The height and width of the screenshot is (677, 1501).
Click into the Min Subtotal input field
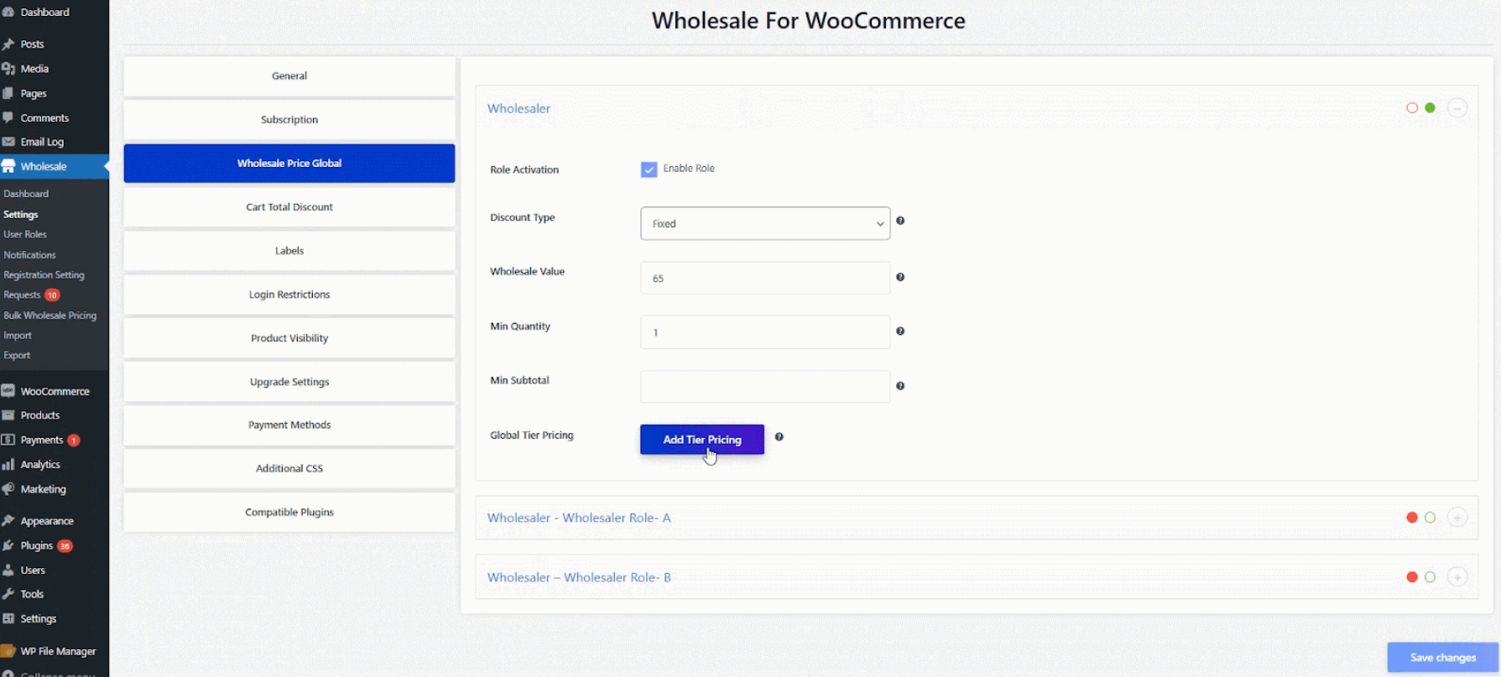click(x=764, y=387)
